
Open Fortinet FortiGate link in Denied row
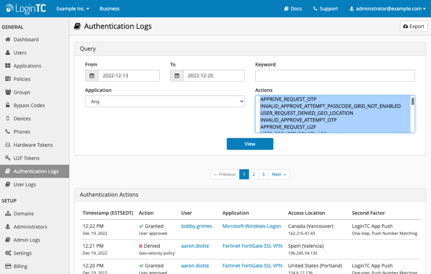253,246
